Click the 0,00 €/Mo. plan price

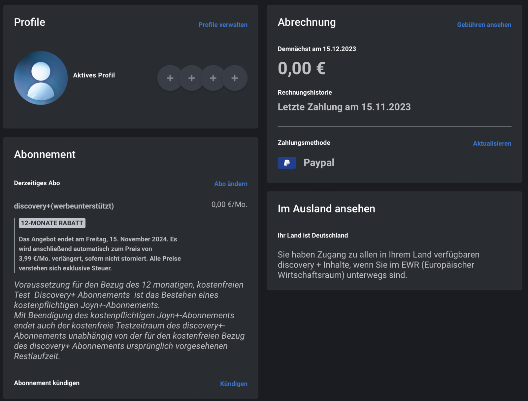(229, 204)
